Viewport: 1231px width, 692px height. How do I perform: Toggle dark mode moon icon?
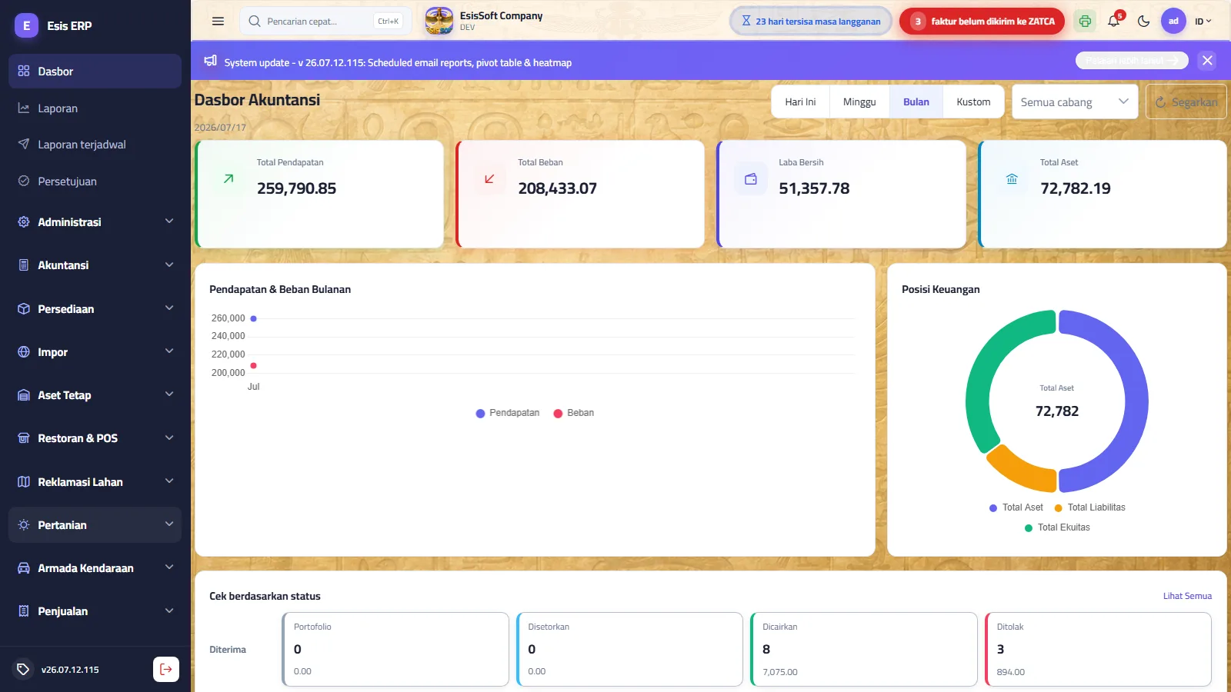pos(1144,22)
